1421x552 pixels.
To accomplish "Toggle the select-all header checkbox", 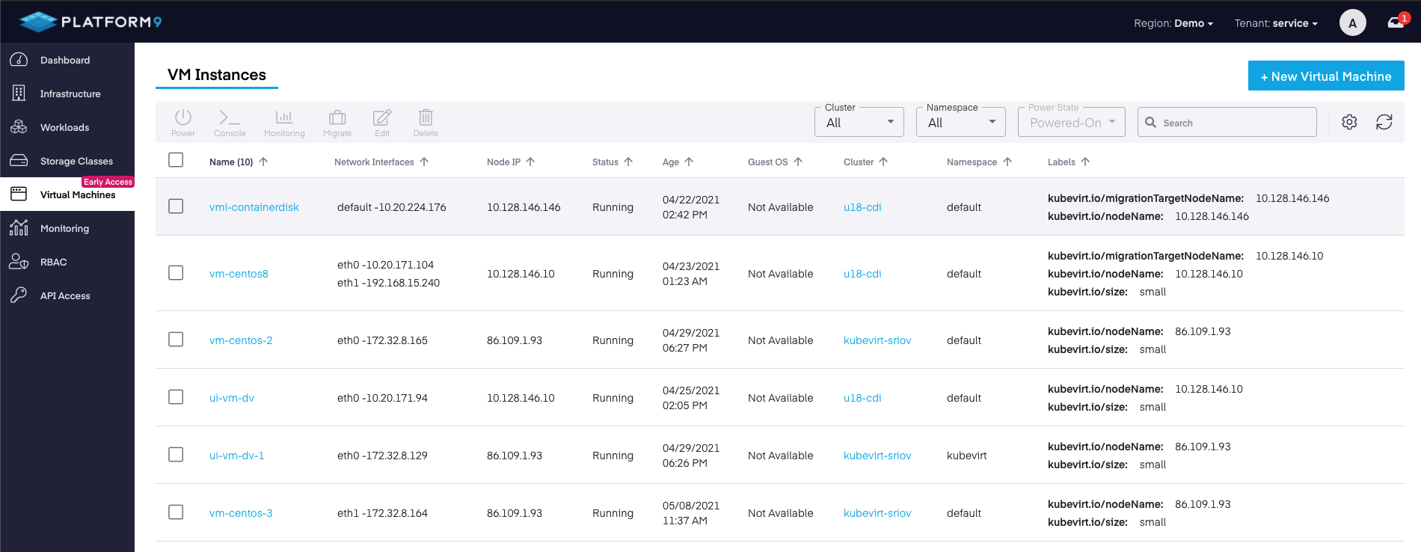I will point(176,160).
